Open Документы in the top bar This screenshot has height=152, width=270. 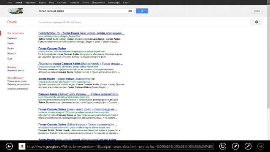coord(98,3)
